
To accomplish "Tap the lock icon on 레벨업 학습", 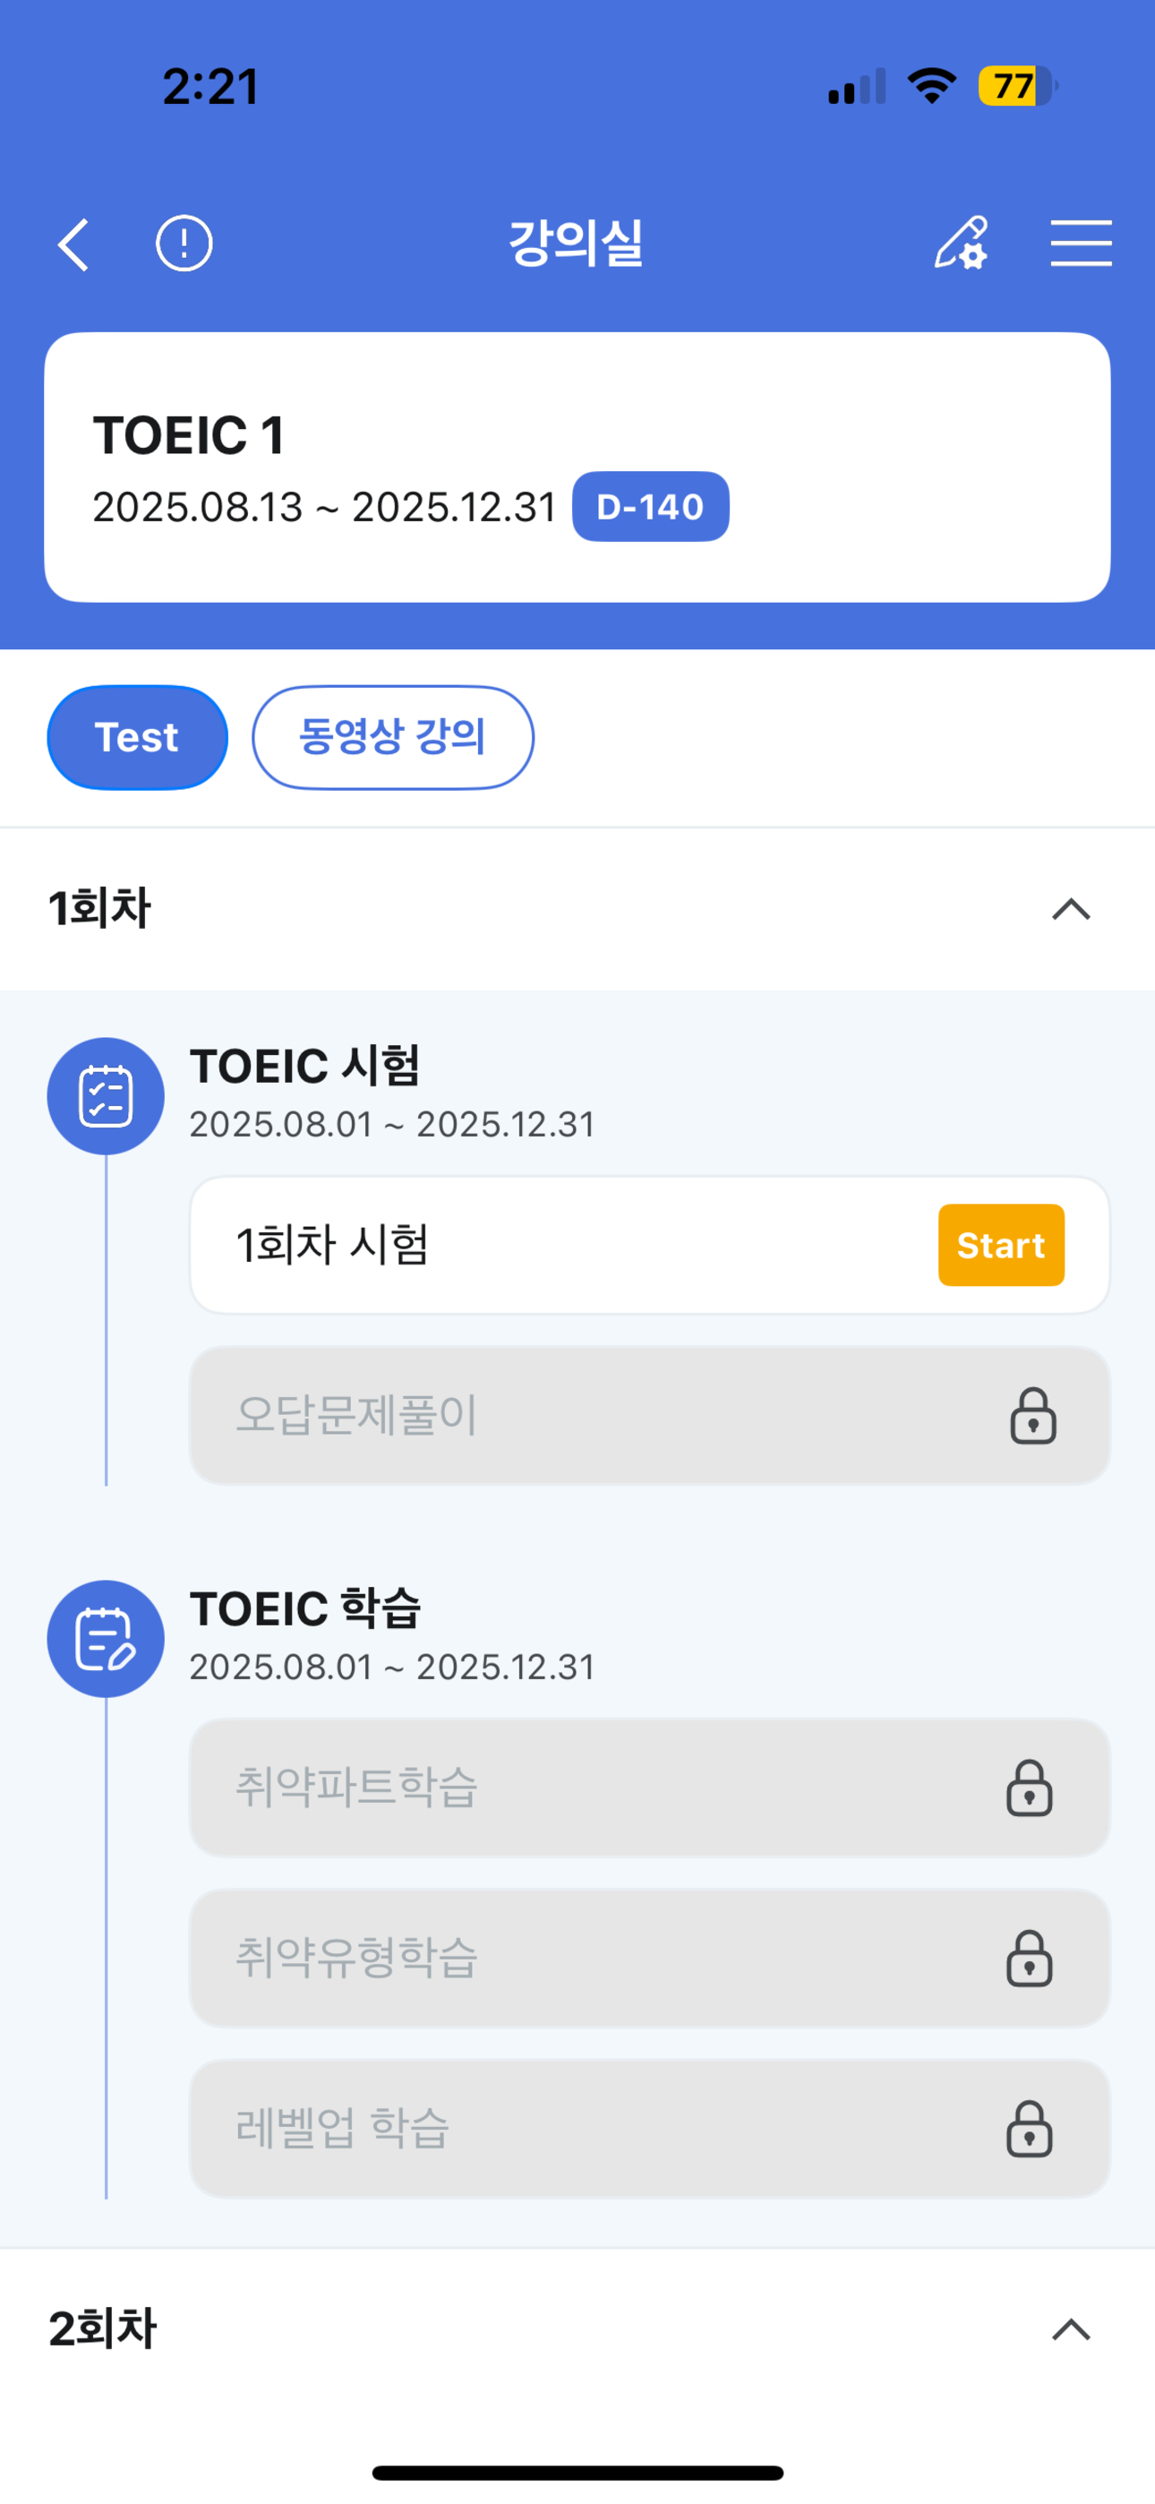I will (x=1030, y=2128).
